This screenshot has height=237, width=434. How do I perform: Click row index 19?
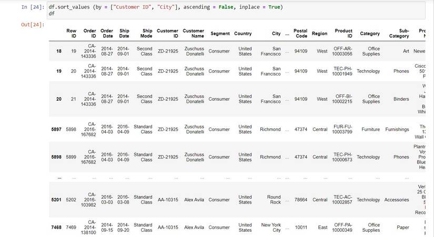click(59, 71)
